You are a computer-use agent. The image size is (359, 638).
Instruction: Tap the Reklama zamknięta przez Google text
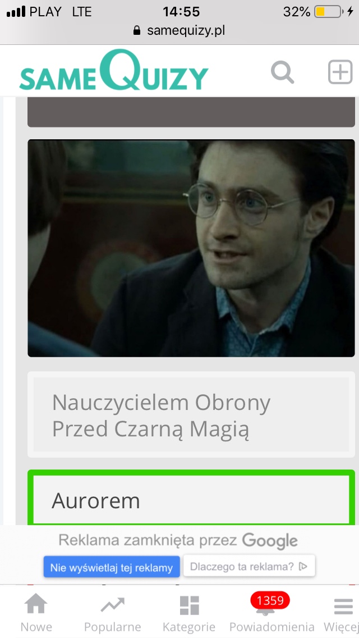[x=178, y=540]
